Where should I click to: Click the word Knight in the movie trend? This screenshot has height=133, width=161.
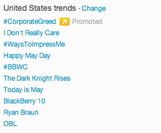pyautogui.click(x=42, y=78)
